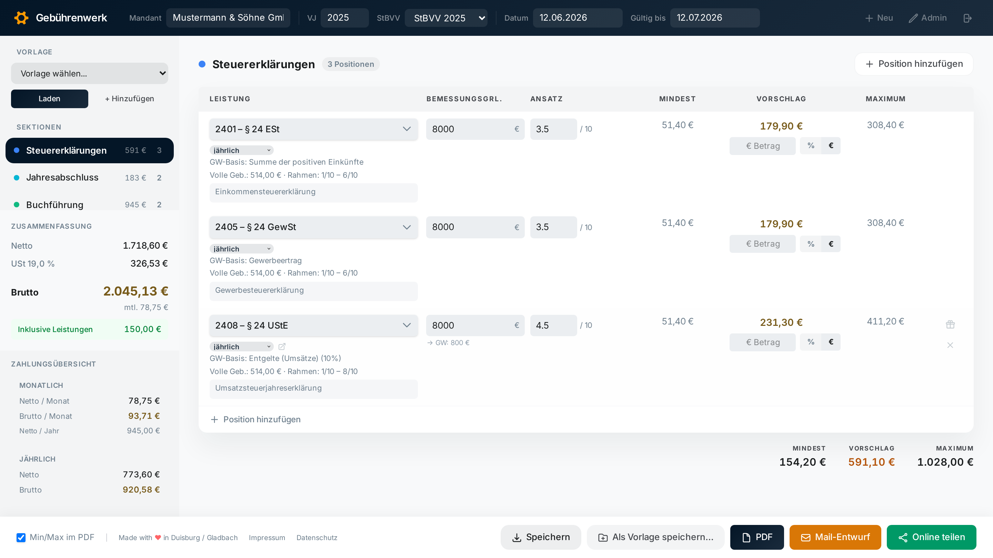The width and height of the screenshot is (993, 558).
Task: Select euro mode for 2405 GewSt amount
Action: tap(831, 244)
